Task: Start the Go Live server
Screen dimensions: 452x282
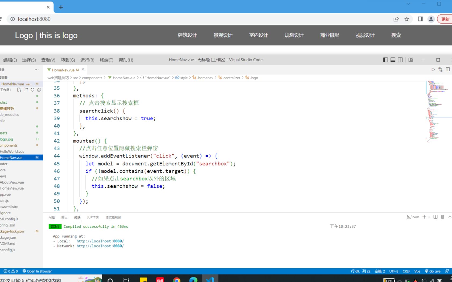Action: 432,271
